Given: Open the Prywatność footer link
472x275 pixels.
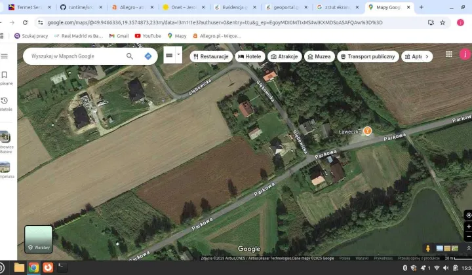Looking at the screenshot, I should (x=383, y=258).
